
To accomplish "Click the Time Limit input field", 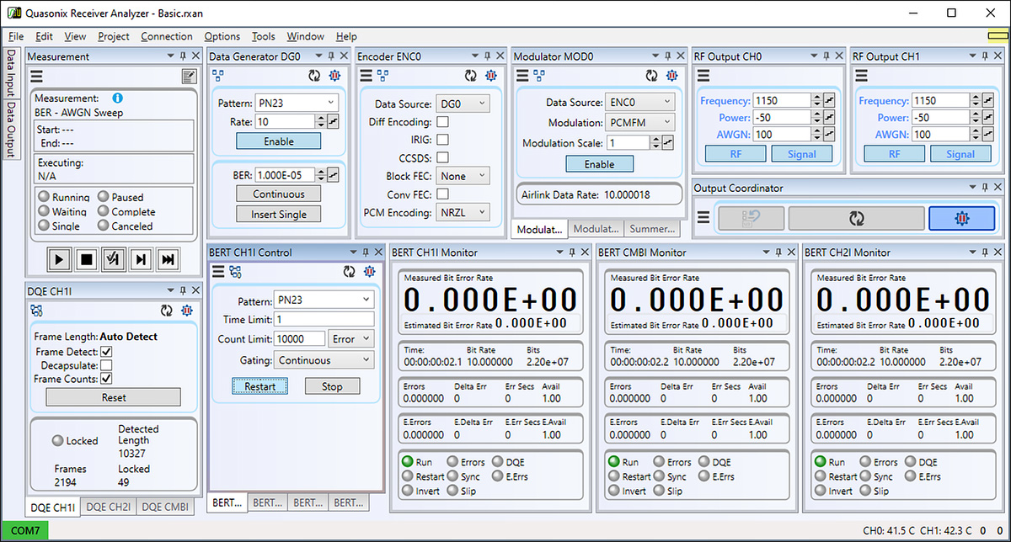I will (x=324, y=319).
